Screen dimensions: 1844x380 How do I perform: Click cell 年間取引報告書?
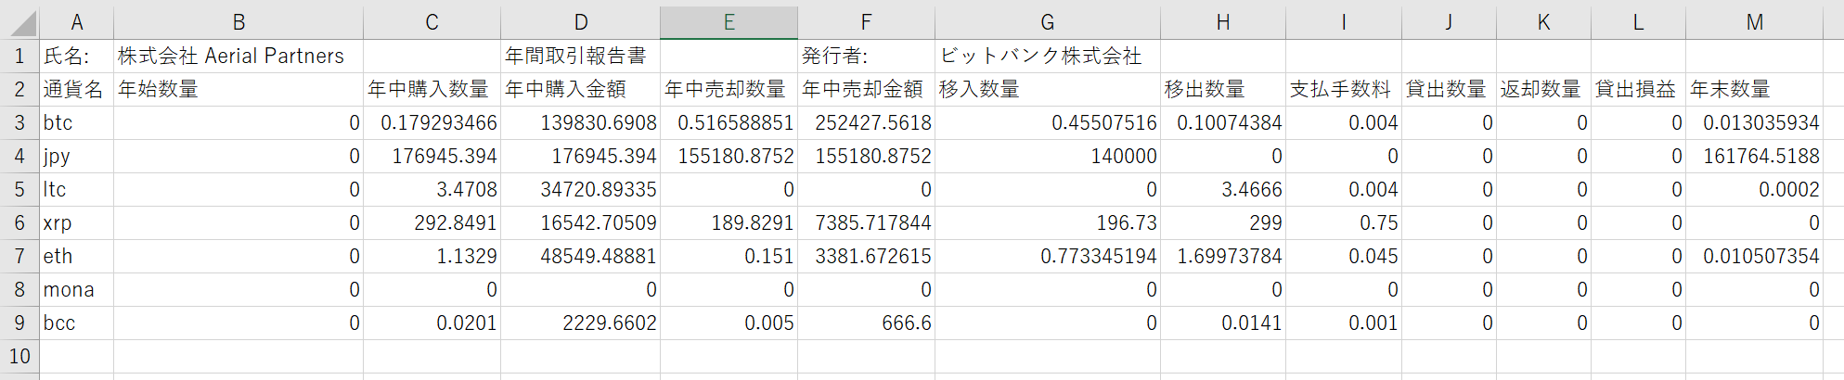pos(580,57)
